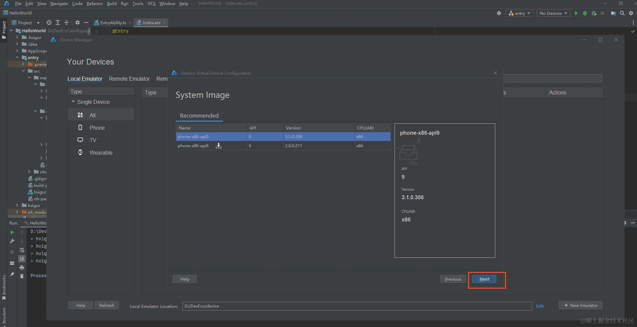Click Help at the bottom of Device Manager
This screenshot has width=637, height=327.
pyautogui.click(x=81, y=305)
